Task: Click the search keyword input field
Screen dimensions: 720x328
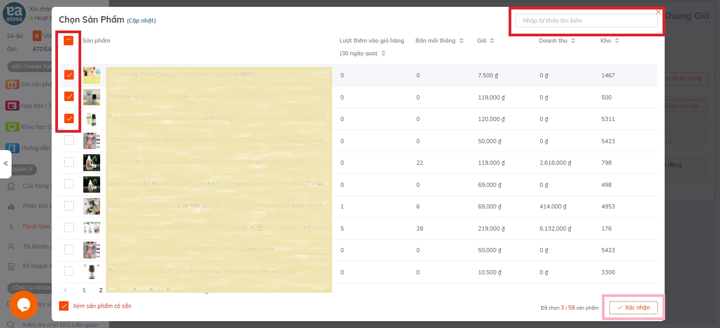Action: point(587,21)
